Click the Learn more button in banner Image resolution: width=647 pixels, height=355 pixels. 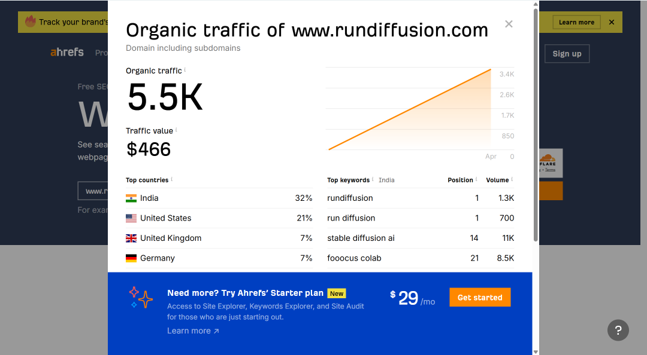[x=576, y=22]
